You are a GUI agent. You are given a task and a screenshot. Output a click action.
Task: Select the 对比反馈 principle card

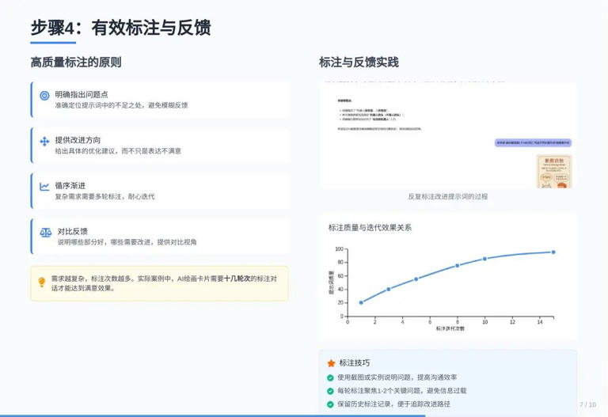tap(159, 237)
